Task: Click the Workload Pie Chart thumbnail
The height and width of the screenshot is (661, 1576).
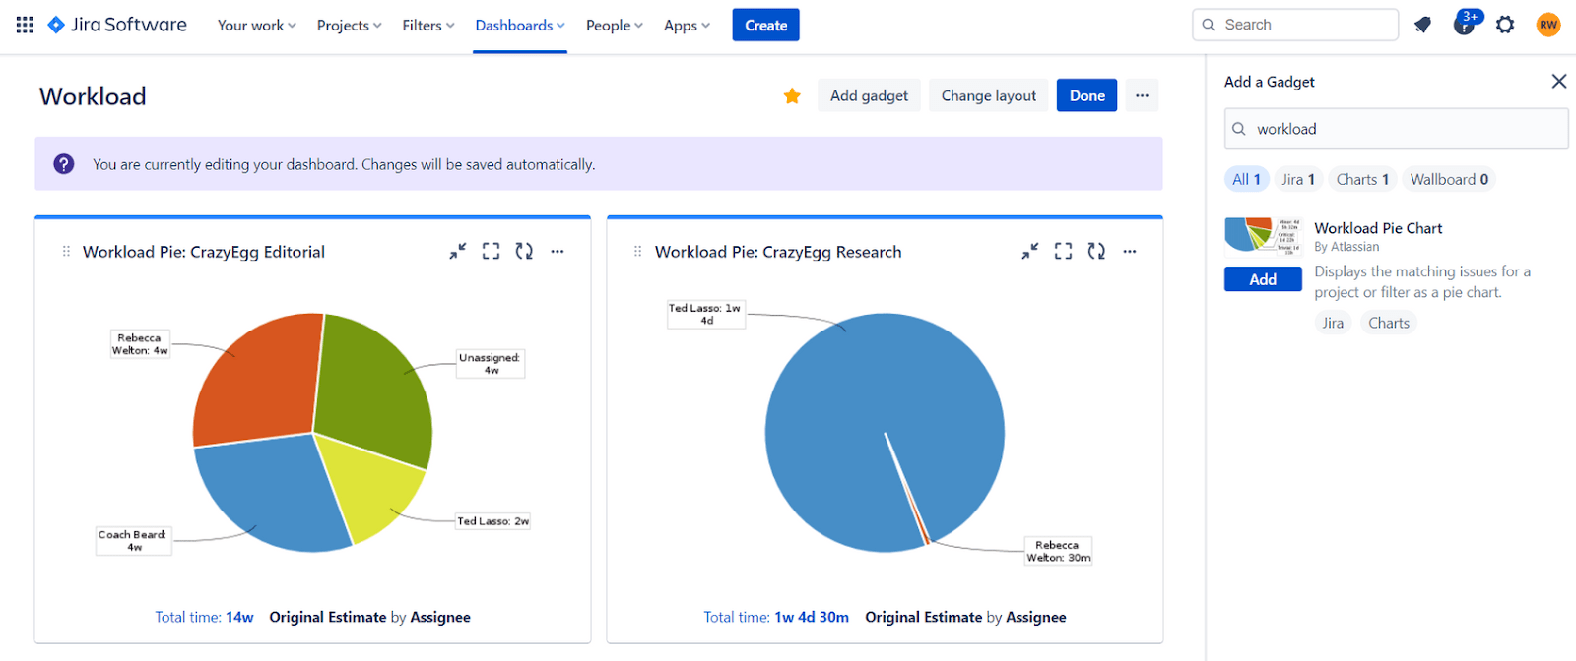Action: 1263,236
